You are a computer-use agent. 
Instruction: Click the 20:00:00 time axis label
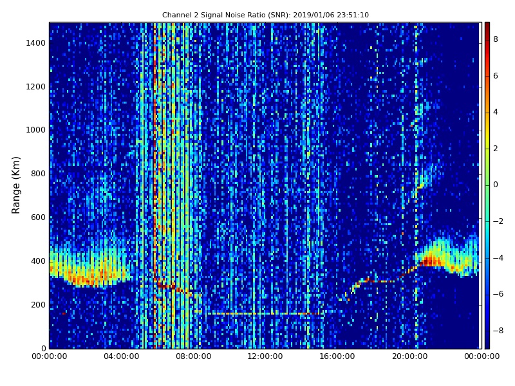(409, 356)
